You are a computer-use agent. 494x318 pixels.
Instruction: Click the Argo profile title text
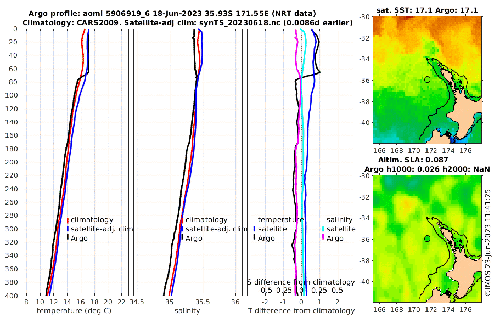pyautogui.click(x=172, y=14)
